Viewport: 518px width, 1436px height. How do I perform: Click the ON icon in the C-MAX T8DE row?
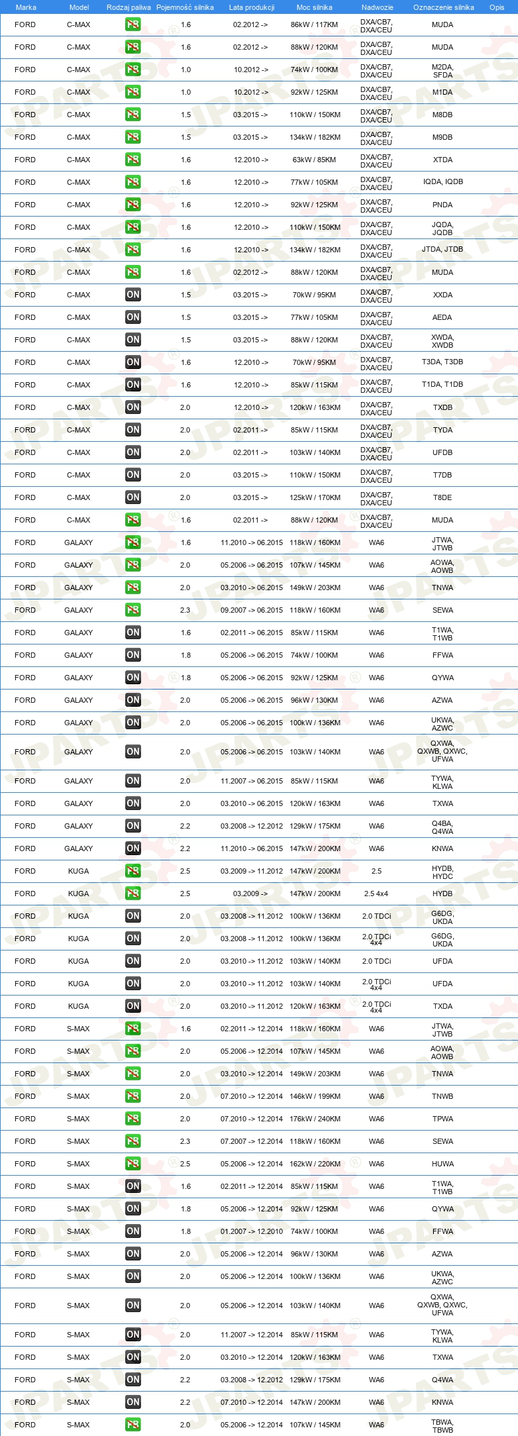[133, 497]
